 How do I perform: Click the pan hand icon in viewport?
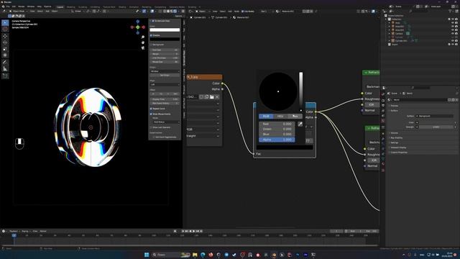pos(143,42)
